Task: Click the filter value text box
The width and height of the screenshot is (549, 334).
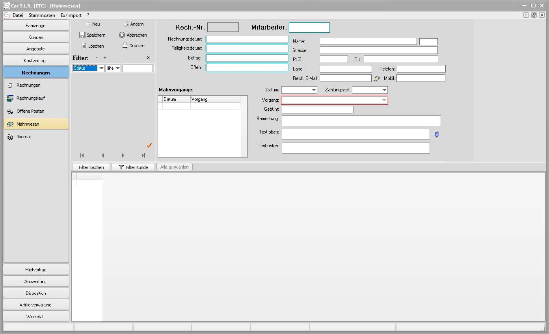Action: 138,69
